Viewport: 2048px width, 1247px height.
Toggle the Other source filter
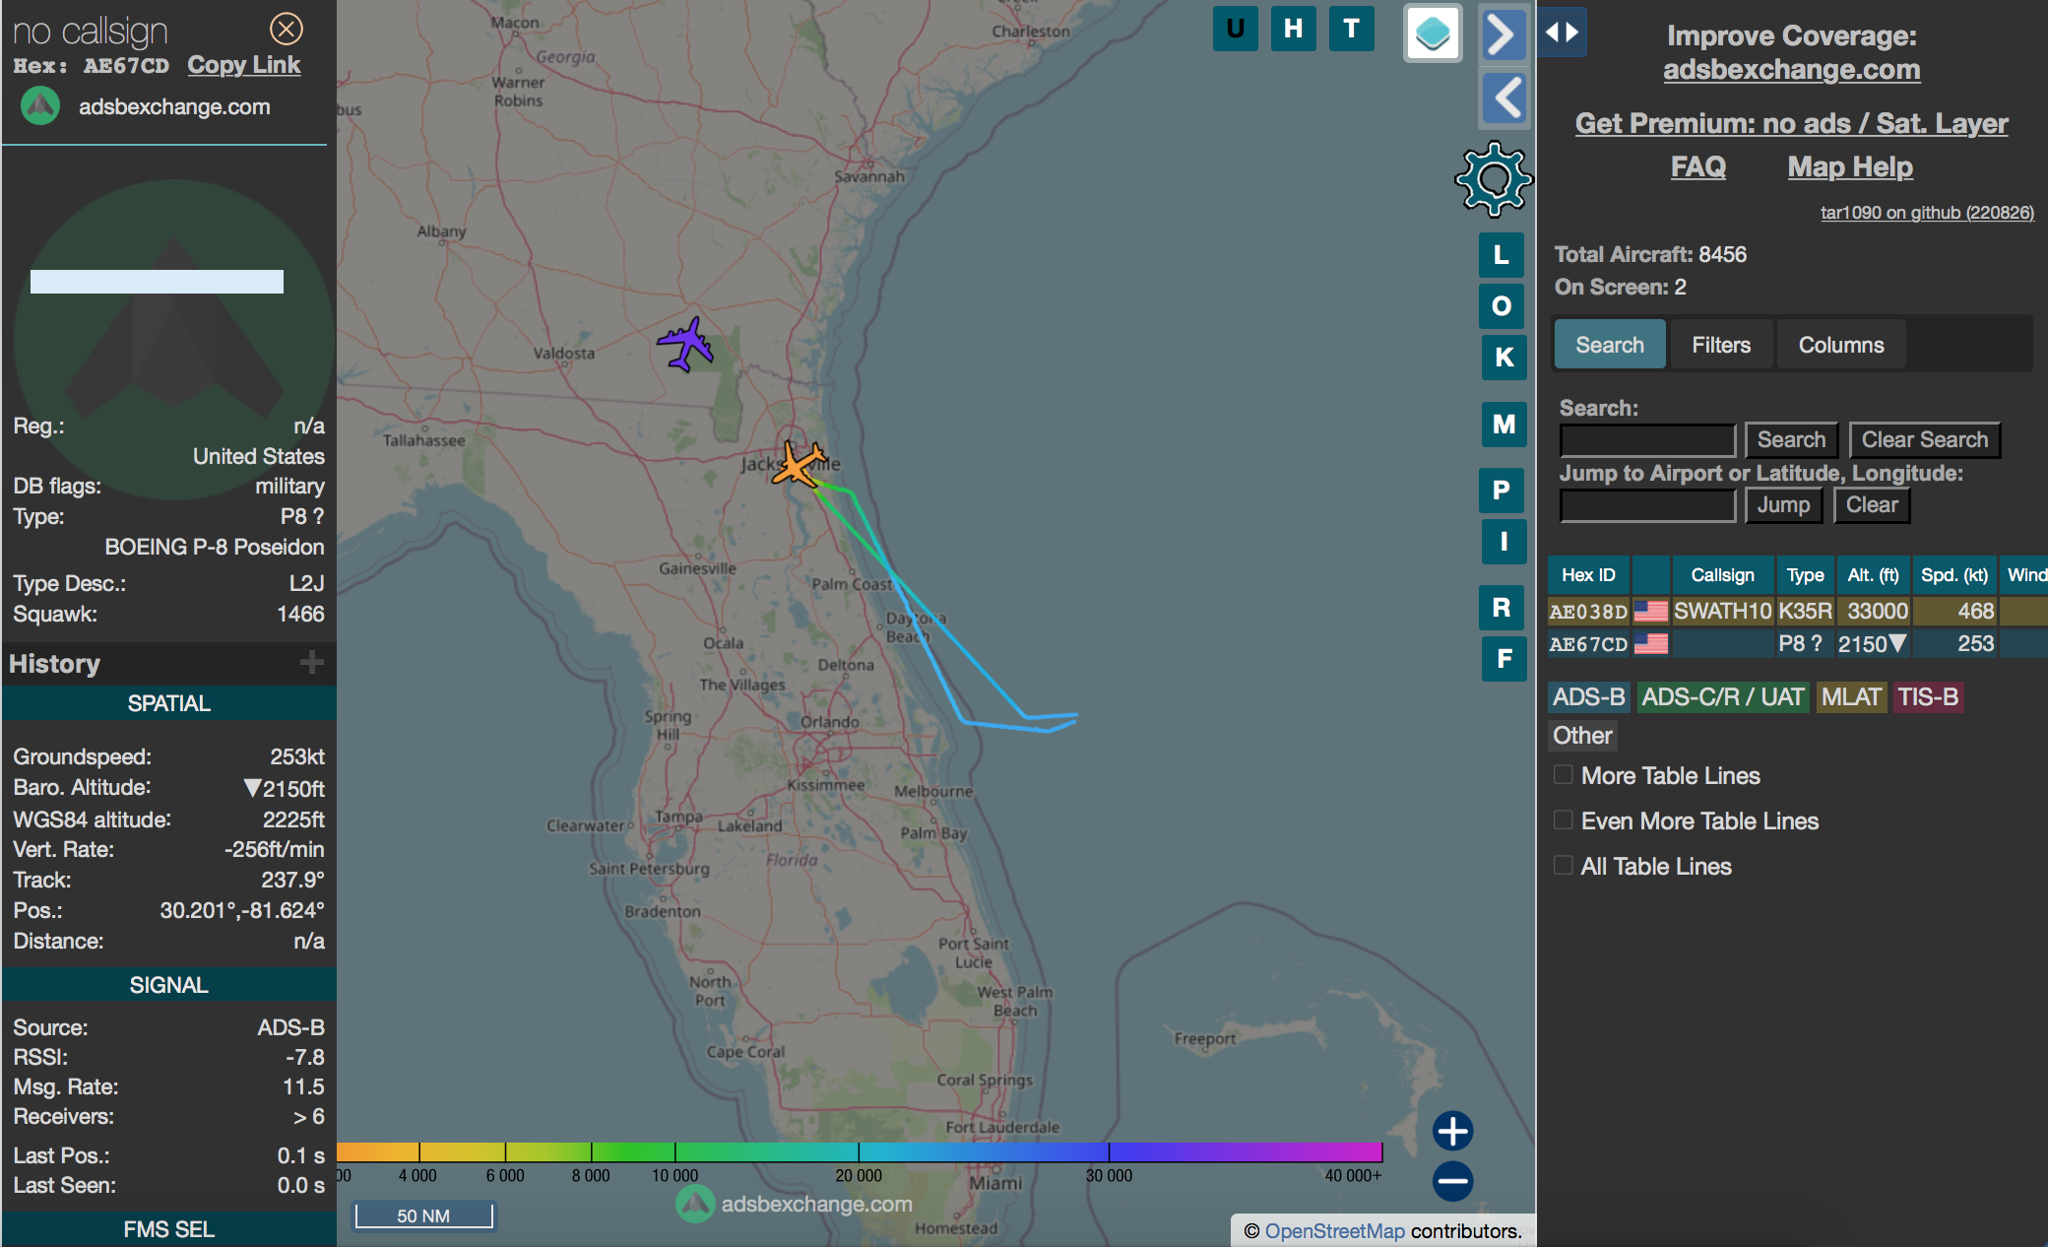1582,736
